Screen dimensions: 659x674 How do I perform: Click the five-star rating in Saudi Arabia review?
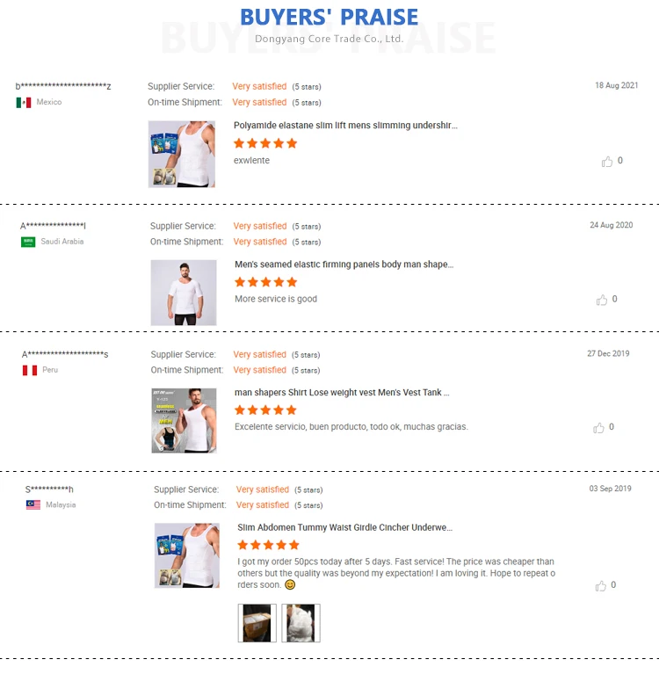tap(265, 282)
